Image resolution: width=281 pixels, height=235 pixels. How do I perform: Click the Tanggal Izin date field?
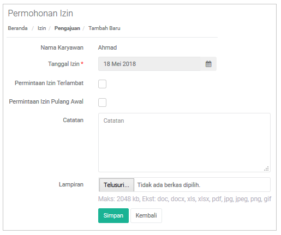click(x=149, y=64)
